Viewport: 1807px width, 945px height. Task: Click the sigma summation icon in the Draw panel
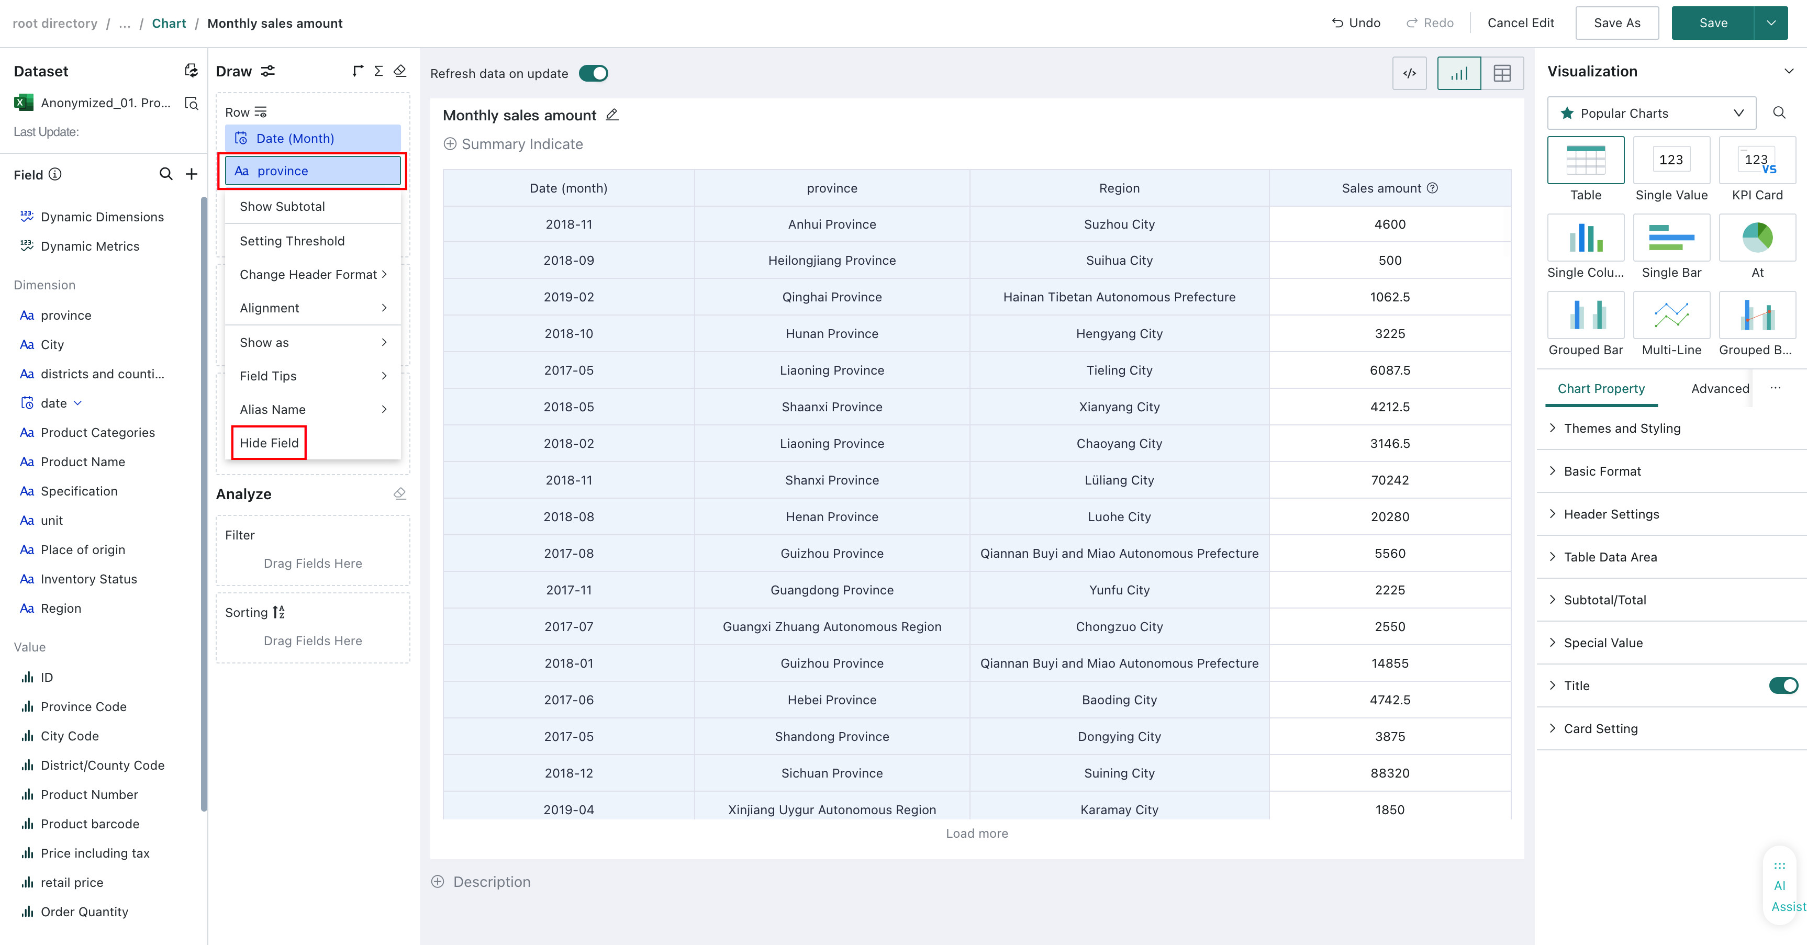378,71
